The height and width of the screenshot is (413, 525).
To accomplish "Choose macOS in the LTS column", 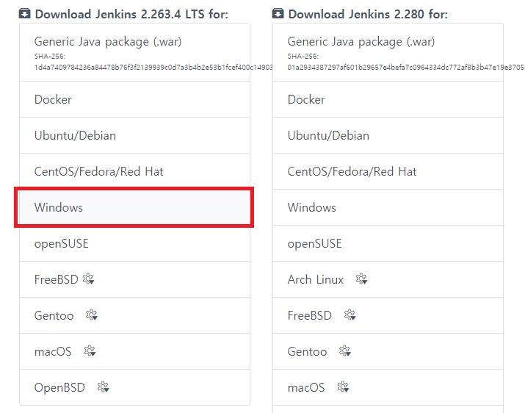I will point(134,351).
